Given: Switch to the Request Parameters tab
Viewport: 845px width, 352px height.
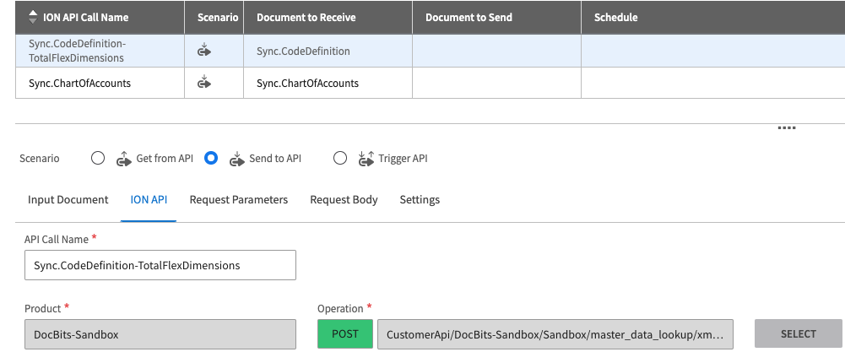Looking at the screenshot, I should tap(238, 200).
